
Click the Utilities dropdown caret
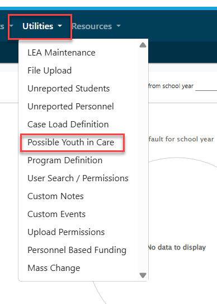coord(60,26)
